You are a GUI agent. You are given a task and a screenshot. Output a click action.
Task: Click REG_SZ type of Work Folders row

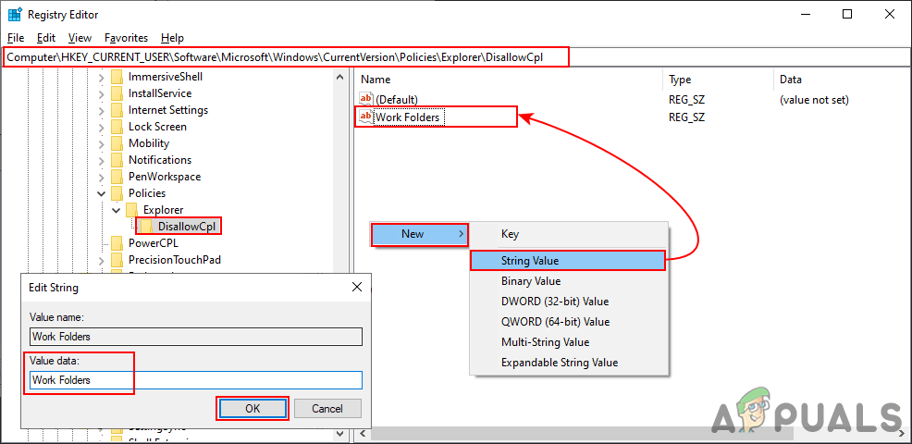click(686, 117)
